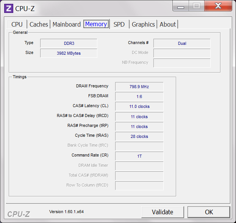The height and width of the screenshot is (223, 236).
Task: Click the DRAM Frequency label
Action: (x=92, y=86)
